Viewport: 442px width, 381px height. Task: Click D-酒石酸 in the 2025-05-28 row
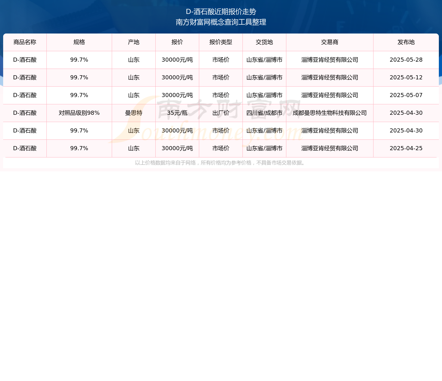(25, 60)
